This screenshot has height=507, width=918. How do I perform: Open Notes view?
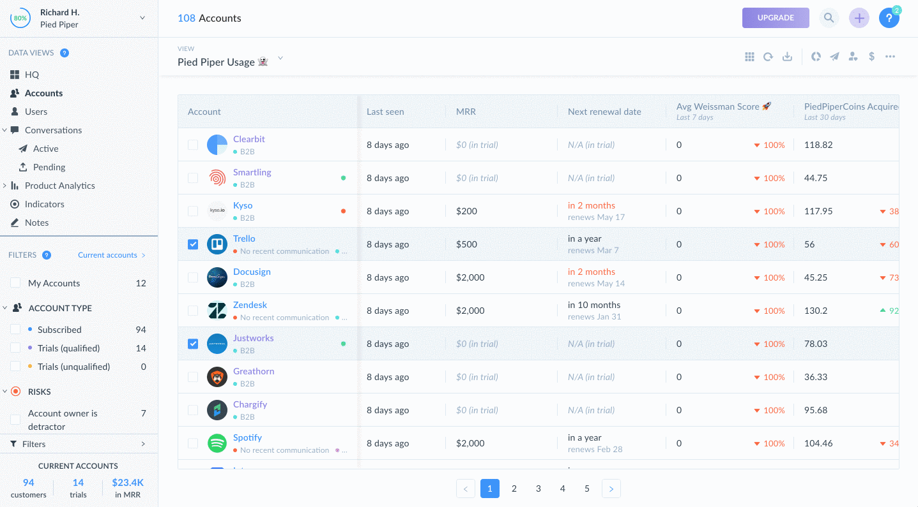click(x=36, y=223)
